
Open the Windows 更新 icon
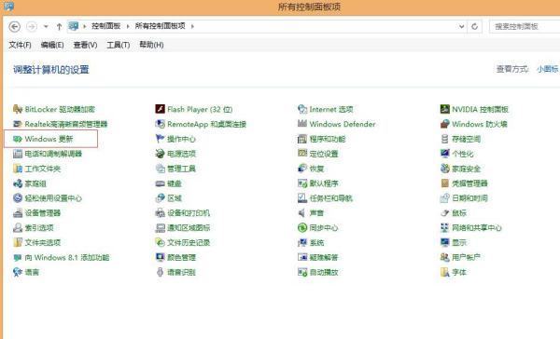pos(18,139)
